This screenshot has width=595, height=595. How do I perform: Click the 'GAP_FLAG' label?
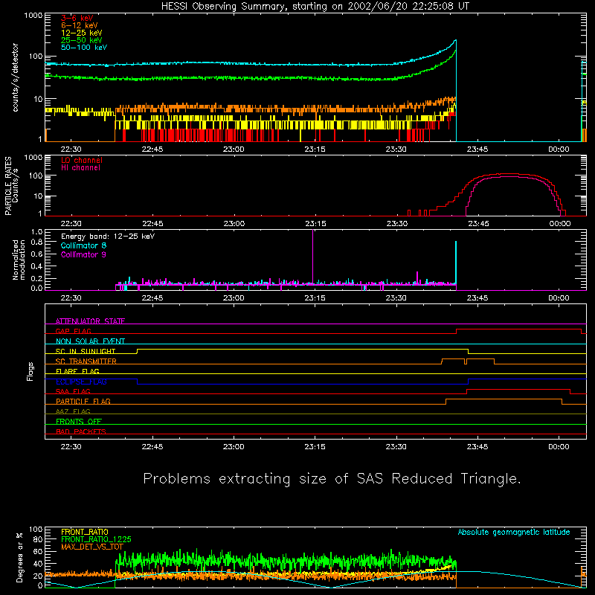pyautogui.click(x=73, y=331)
